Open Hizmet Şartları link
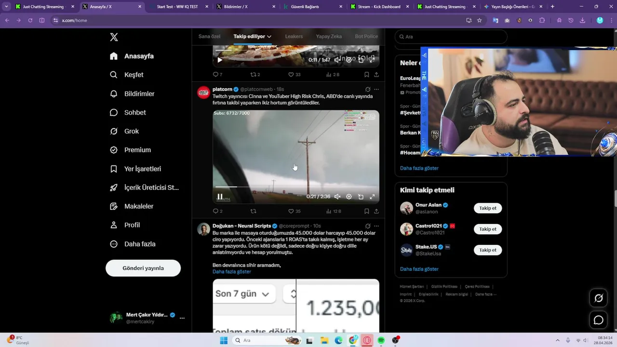 pyautogui.click(x=412, y=287)
